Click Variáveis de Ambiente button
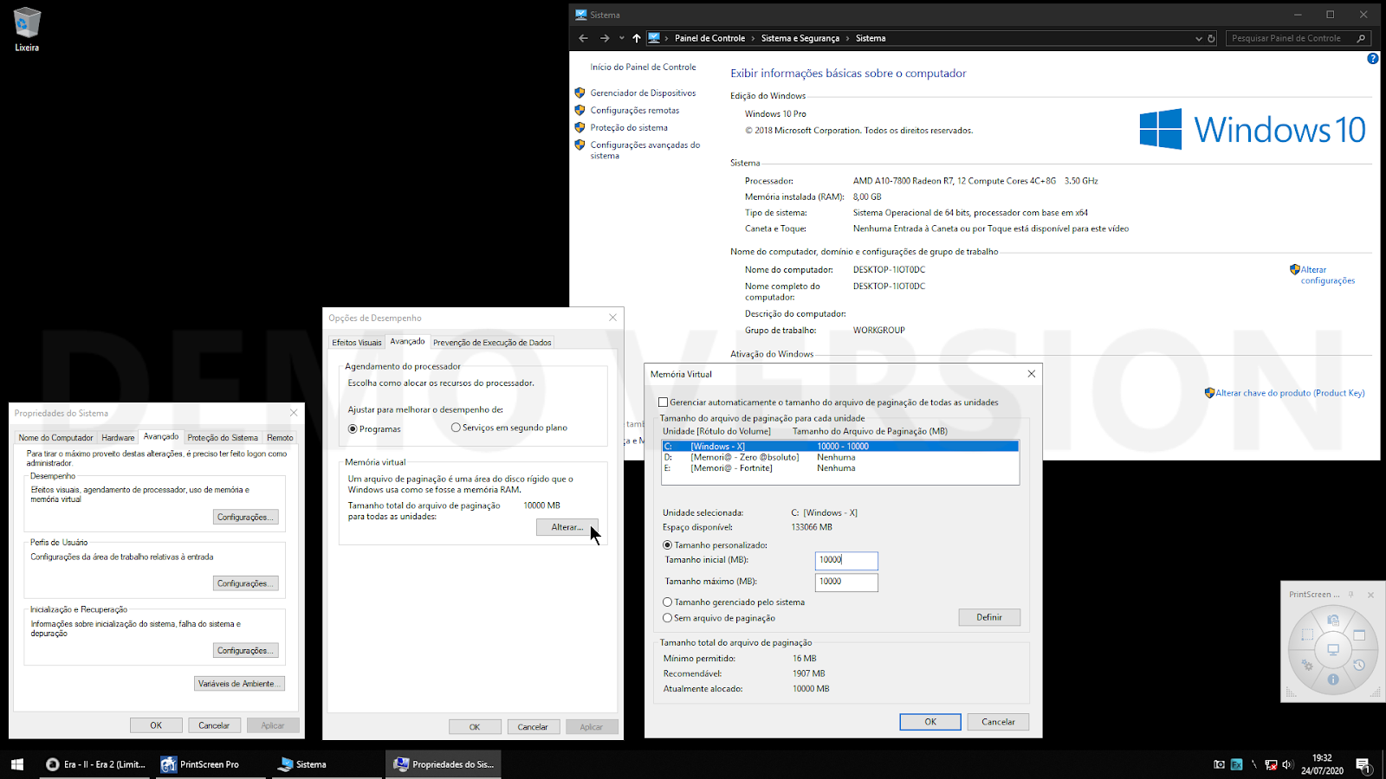The height and width of the screenshot is (779, 1386). (x=239, y=684)
